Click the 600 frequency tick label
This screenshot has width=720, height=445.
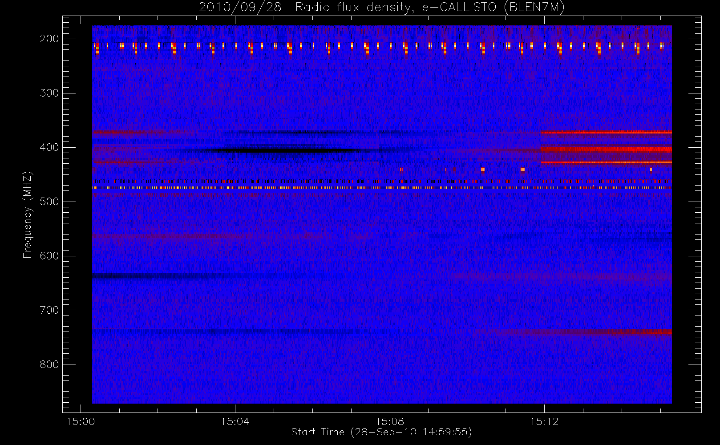[49, 256]
